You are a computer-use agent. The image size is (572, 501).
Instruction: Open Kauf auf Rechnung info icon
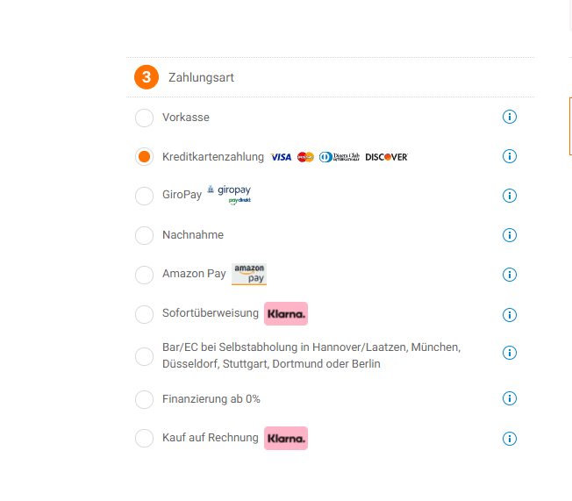tap(510, 439)
